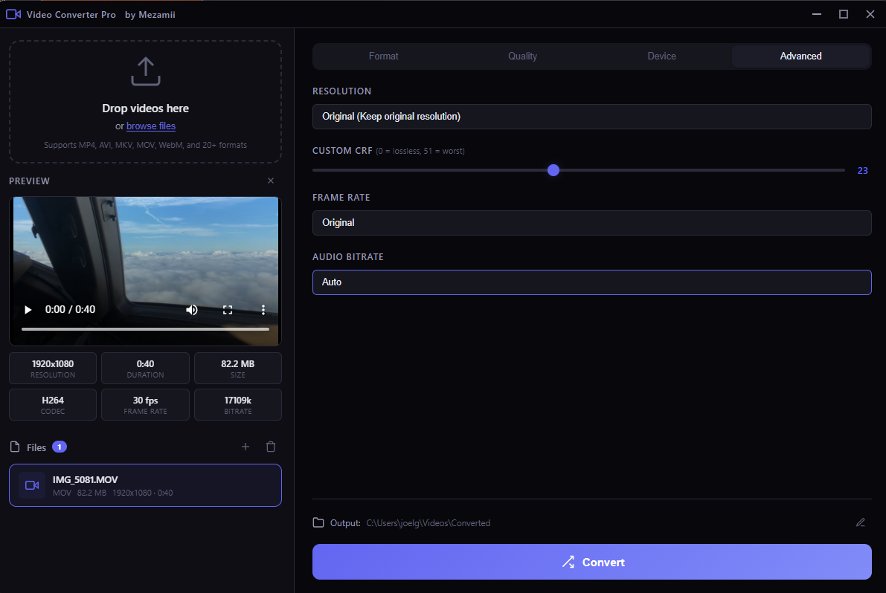This screenshot has height=593, width=886.
Task: Click the 82.2 MB size info card
Action: click(x=238, y=369)
